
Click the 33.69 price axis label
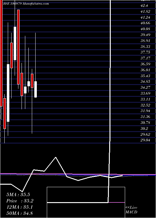point(145,93)
